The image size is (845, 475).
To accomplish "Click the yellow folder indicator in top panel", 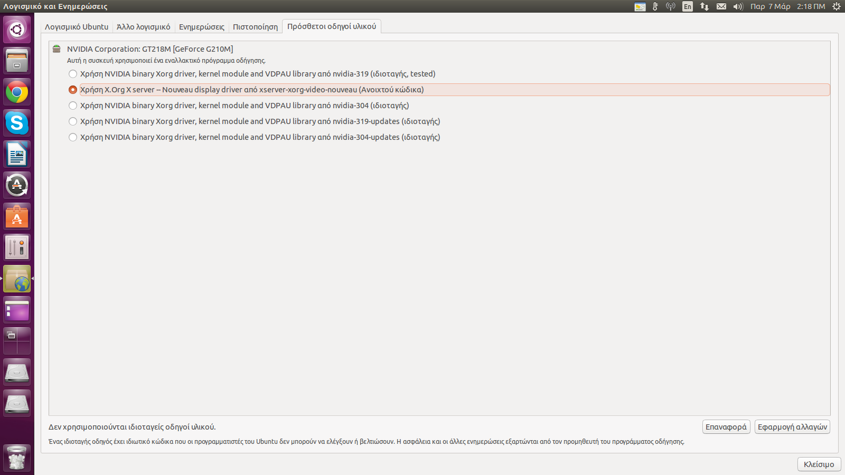I will 640,6.
